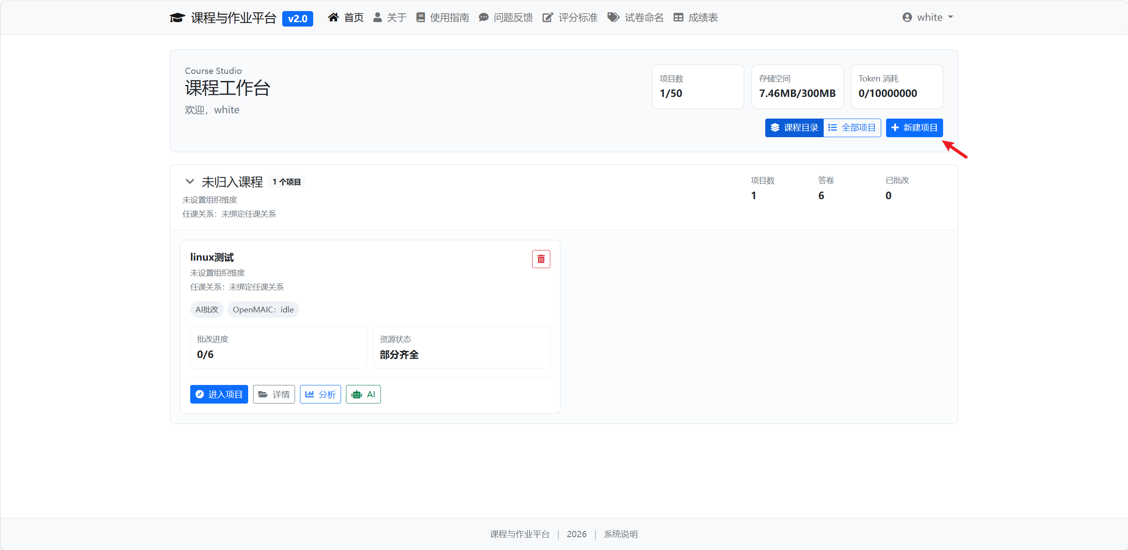Image resolution: width=1128 pixels, height=550 pixels.
Task: Open the 首页 home nav item
Action: point(345,18)
